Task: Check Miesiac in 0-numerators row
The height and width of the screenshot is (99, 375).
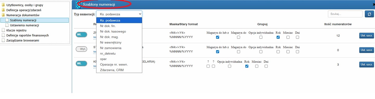Action: tap(288, 52)
